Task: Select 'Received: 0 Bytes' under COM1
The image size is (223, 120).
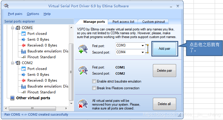Action: click(42, 45)
